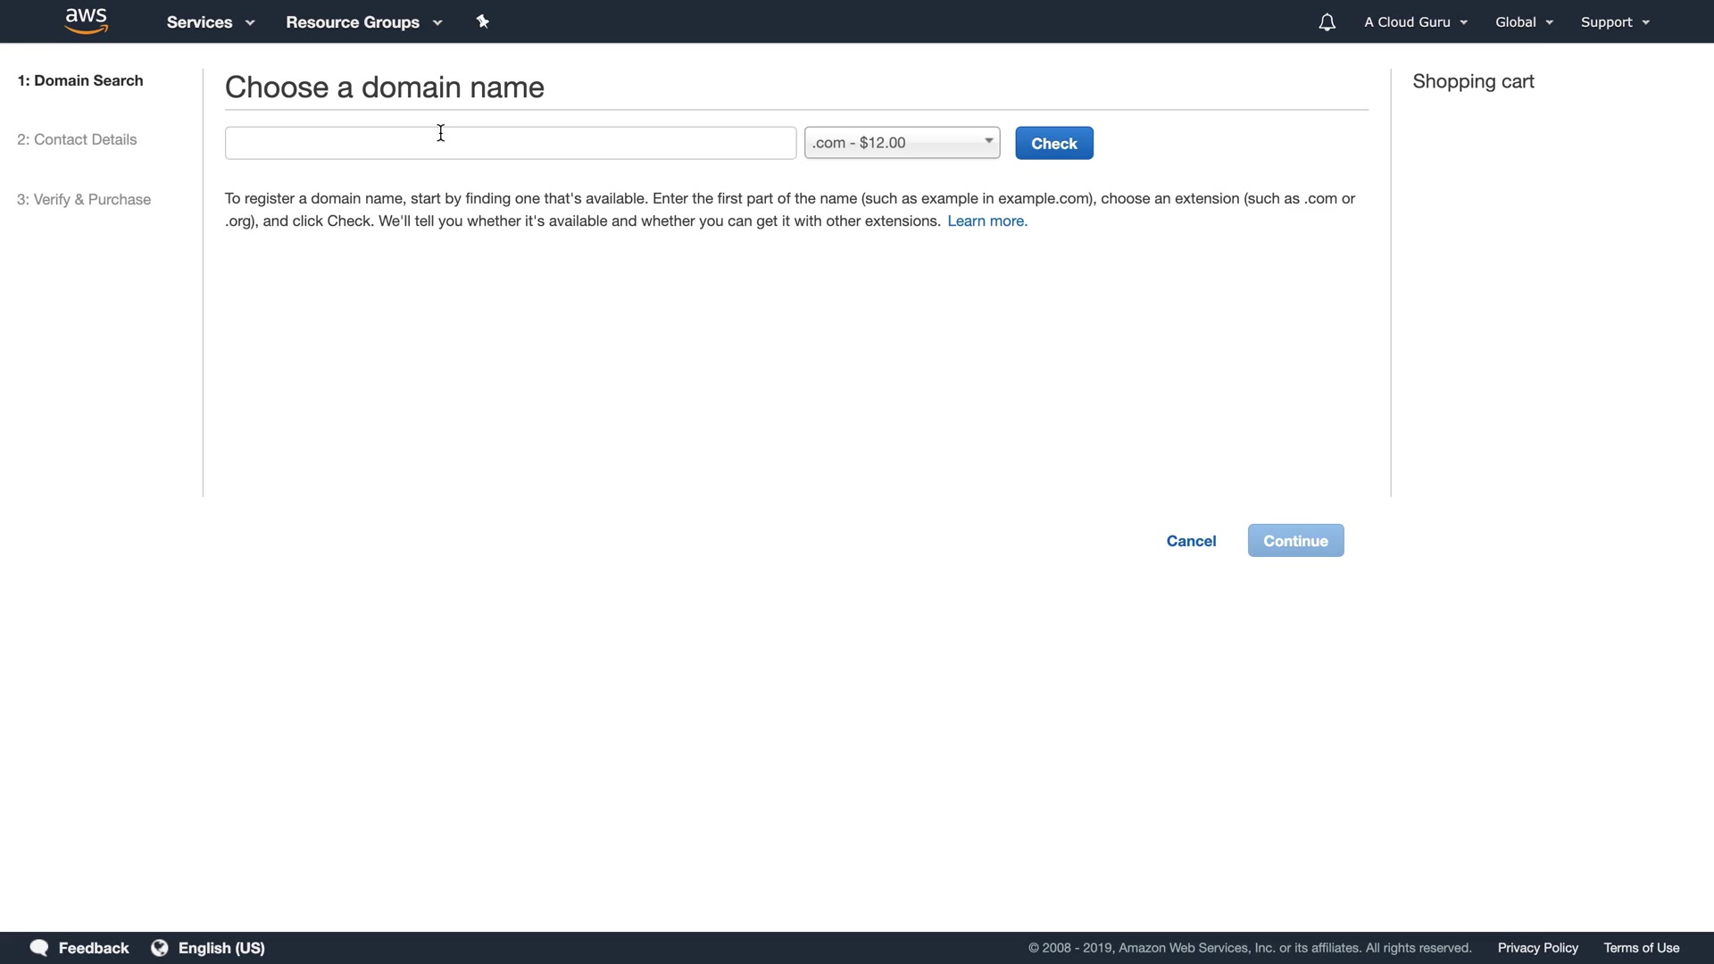Open the Global region dropdown
The width and height of the screenshot is (1714, 964).
(1524, 22)
